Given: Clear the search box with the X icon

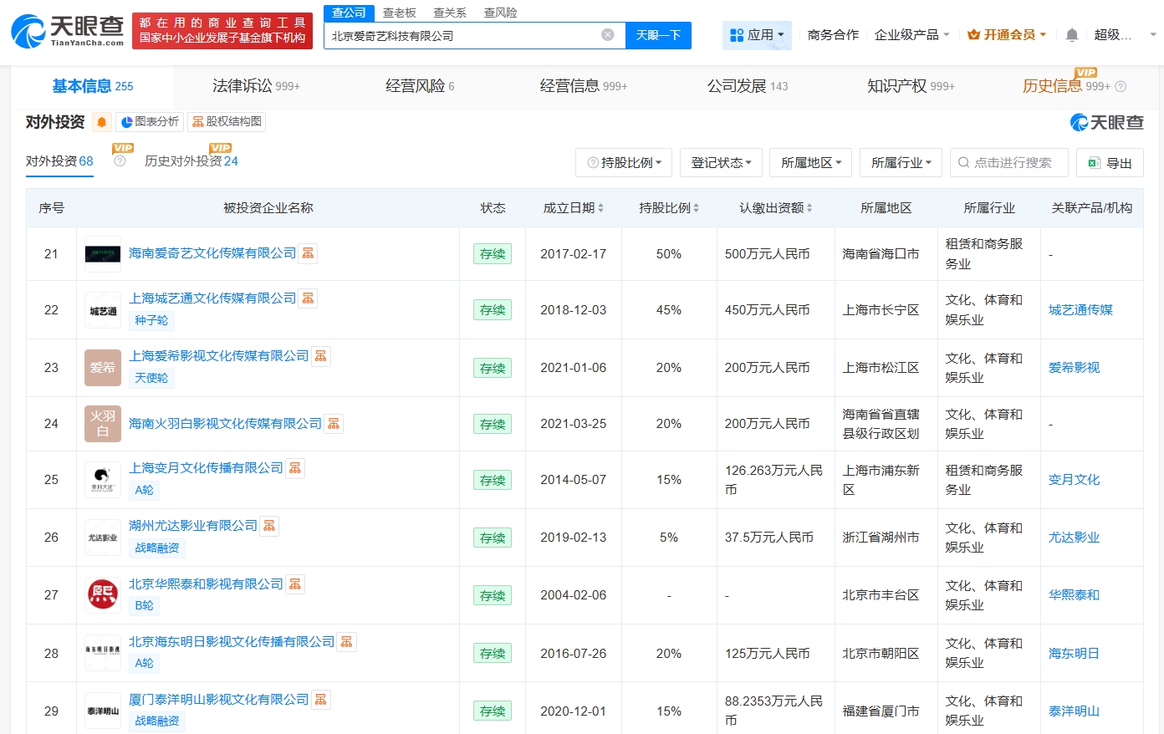Looking at the screenshot, I should tap(609, 35).
